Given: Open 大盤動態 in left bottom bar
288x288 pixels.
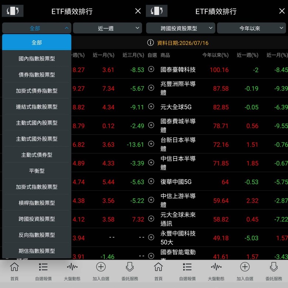Looking at the screenshot, I should click(72, 271).
